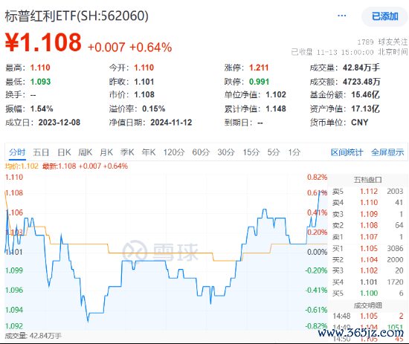409x344 pixels.
Task: Select the 最高 1.110 value
Action: point(40,68)
